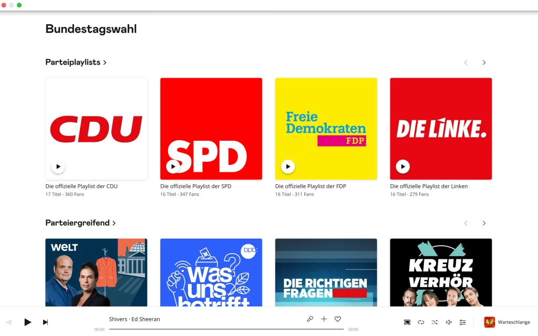Play the SPD playlist
This screenshot has width=538, height=336.
173,166
